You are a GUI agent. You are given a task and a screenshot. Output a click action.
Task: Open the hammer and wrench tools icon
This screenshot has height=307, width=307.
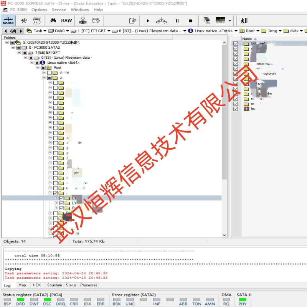click(x=24, y=21)
